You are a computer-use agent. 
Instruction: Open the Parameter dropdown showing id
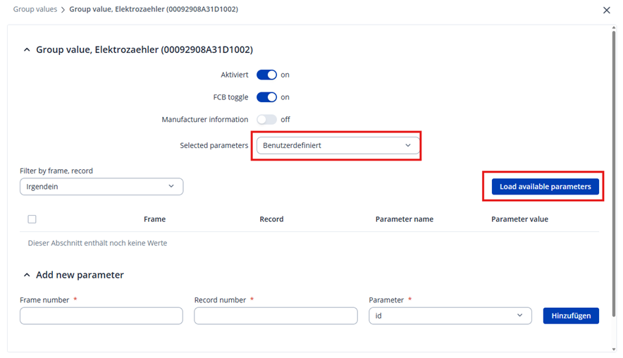coord(450,316)
